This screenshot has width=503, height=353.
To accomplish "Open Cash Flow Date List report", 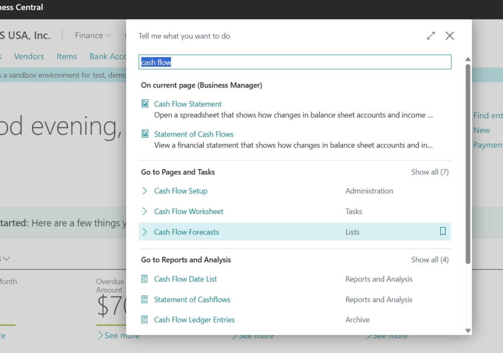I will [185, 279].
